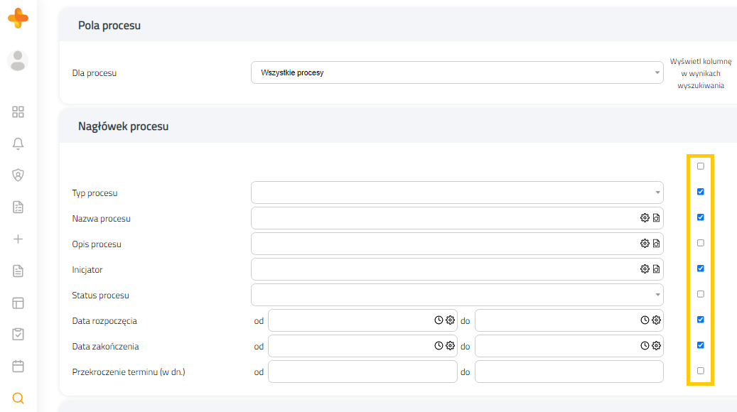Open the checklist clipboard icon in sidebar
The width and height of the screenshot is (737, 412).
click(x=18, y=335)
